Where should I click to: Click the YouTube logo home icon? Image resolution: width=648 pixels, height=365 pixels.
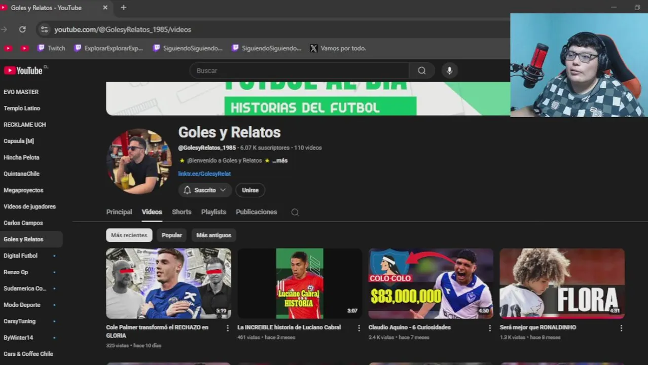pyautogui.click(x=23, y=70)
